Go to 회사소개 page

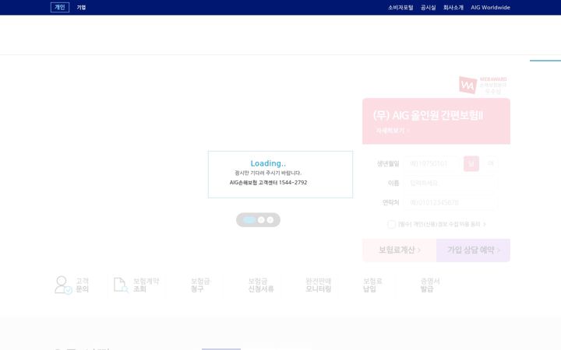tap(453, 8)
